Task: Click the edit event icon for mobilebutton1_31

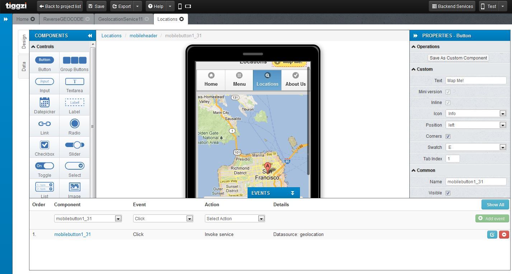Action: coord(492,235)
